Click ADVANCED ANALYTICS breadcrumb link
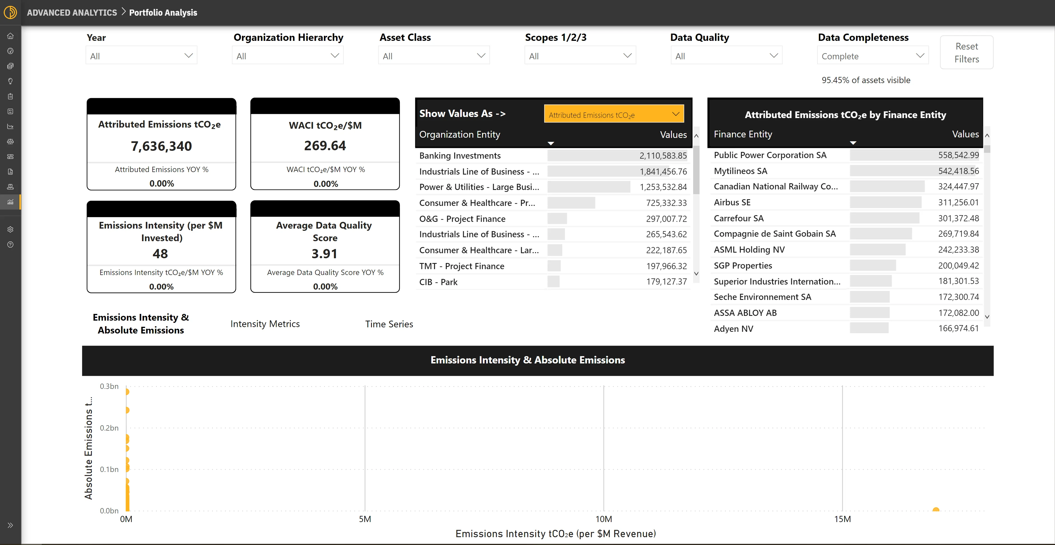 pyautogui.click(x=72, y=13)
